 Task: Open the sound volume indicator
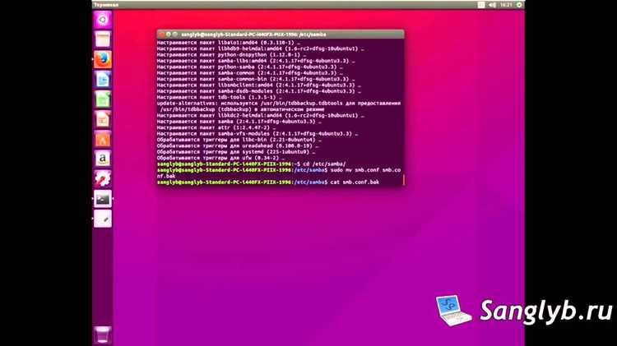pyautogui.click(x=492, y=5)
